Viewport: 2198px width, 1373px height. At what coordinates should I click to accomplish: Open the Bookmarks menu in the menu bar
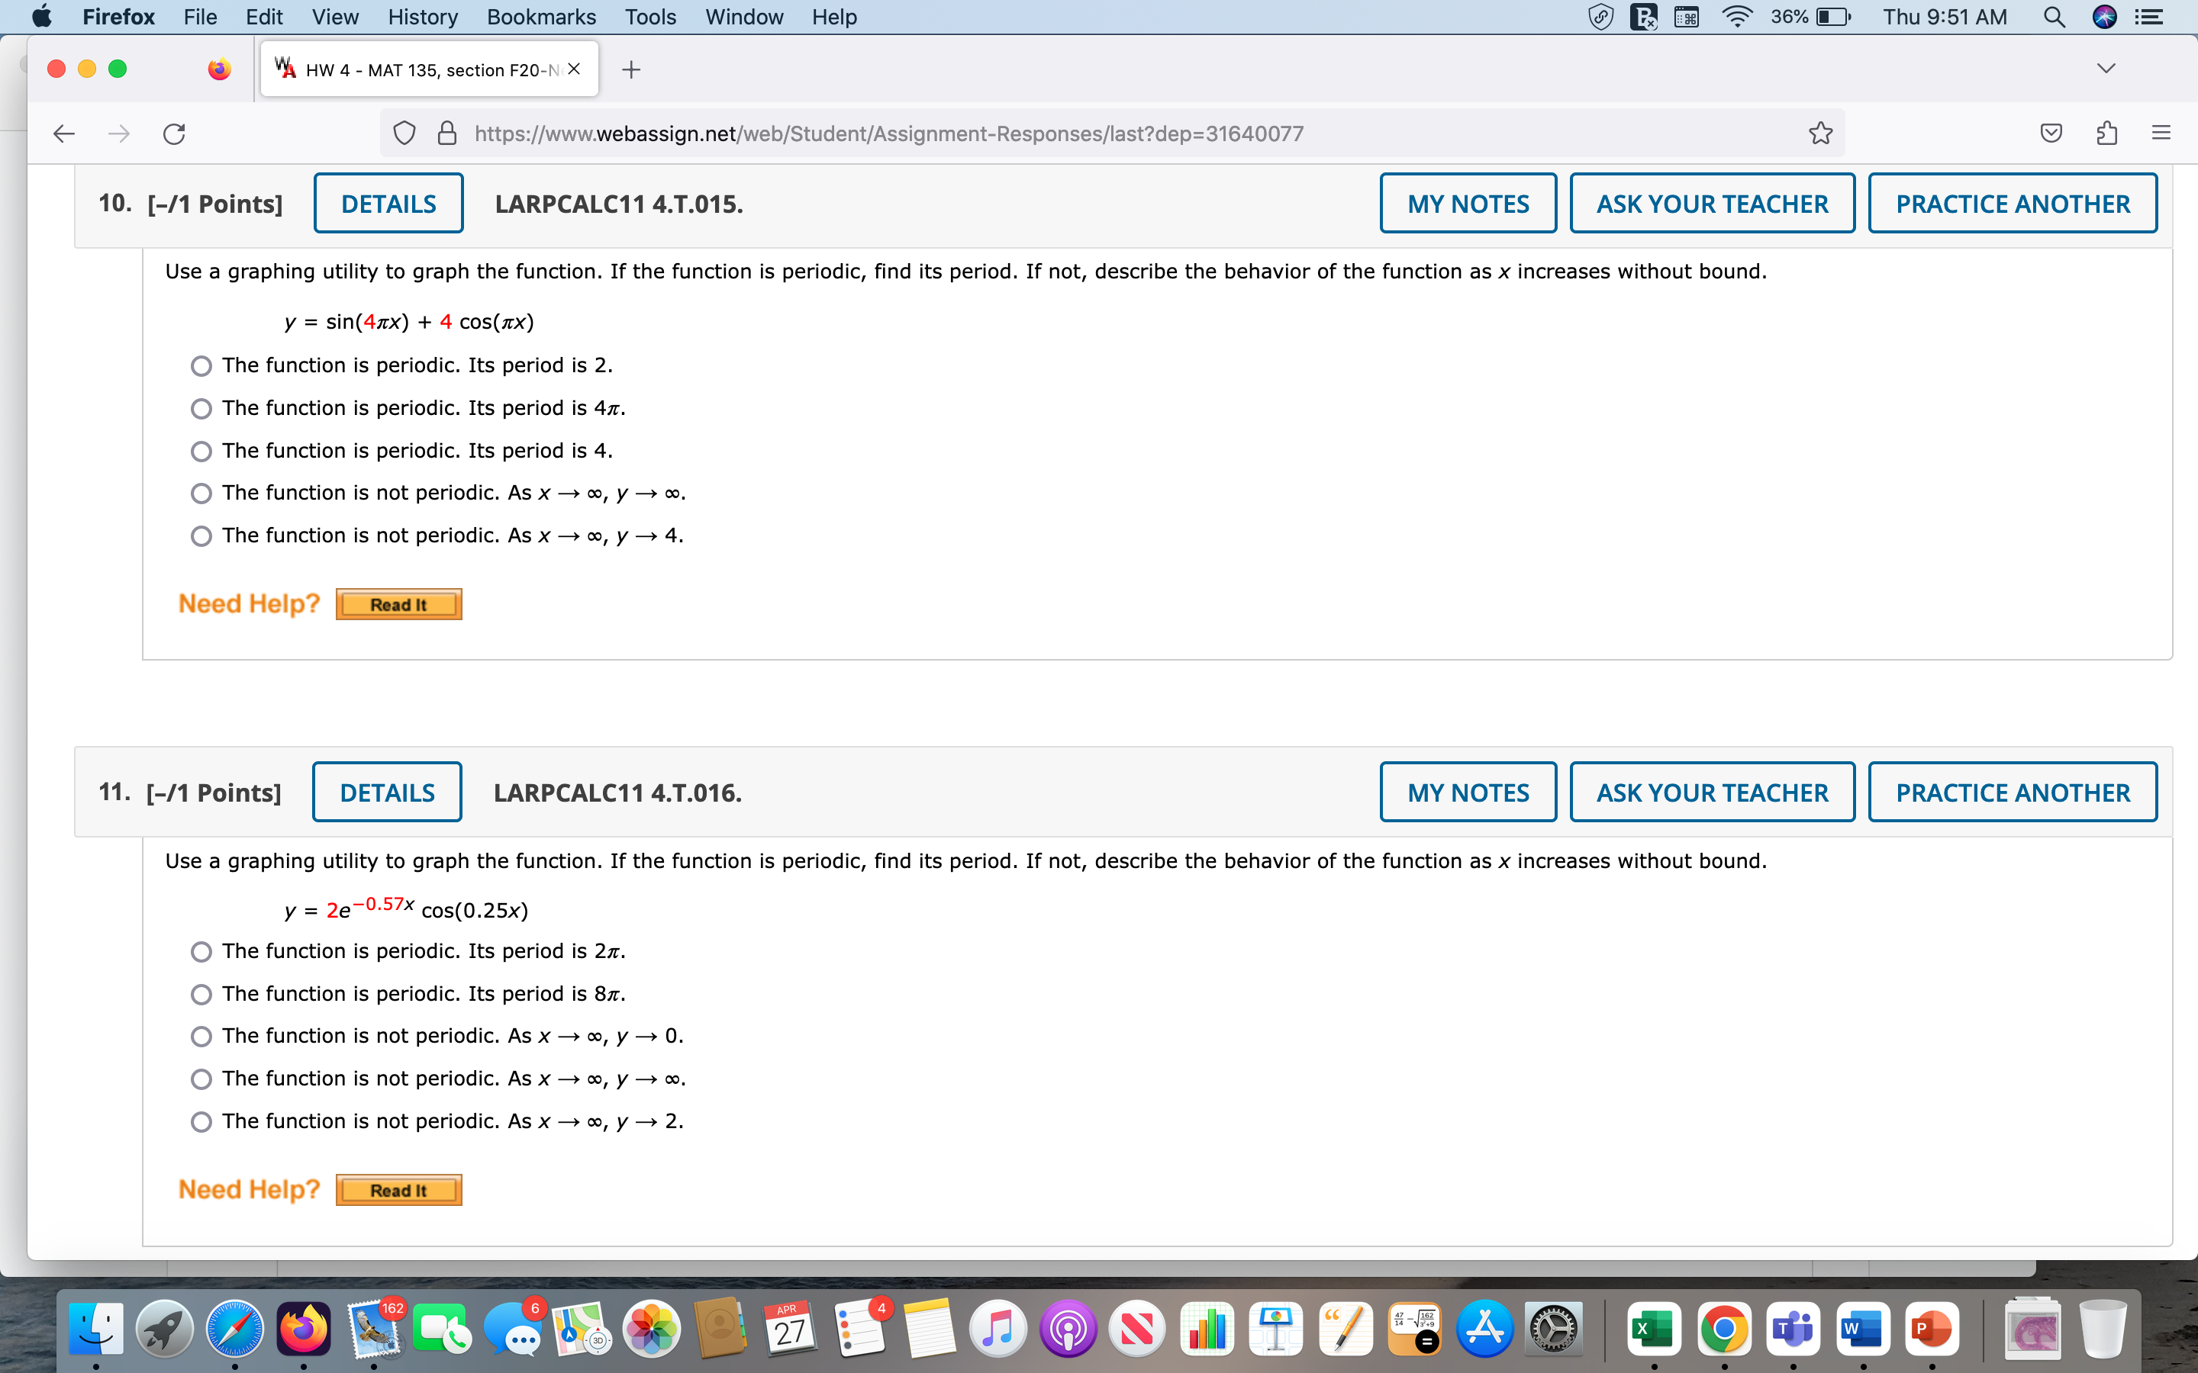[540, 16]
